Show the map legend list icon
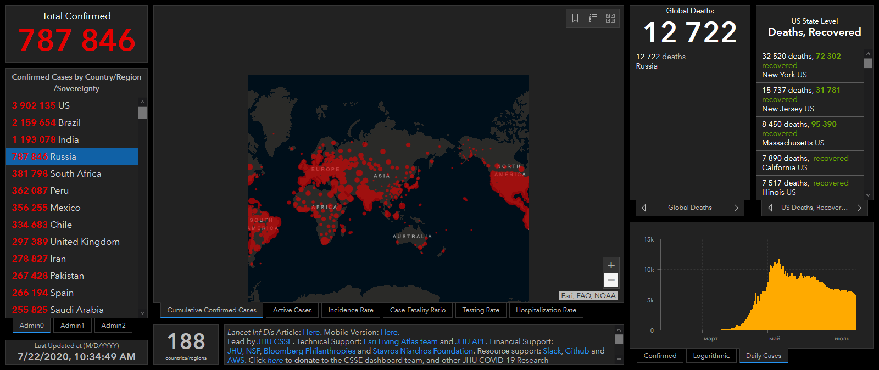Screen dimensions: 879x370 coord(593,18)
